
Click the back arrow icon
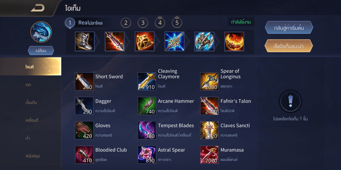pos(37,8)
